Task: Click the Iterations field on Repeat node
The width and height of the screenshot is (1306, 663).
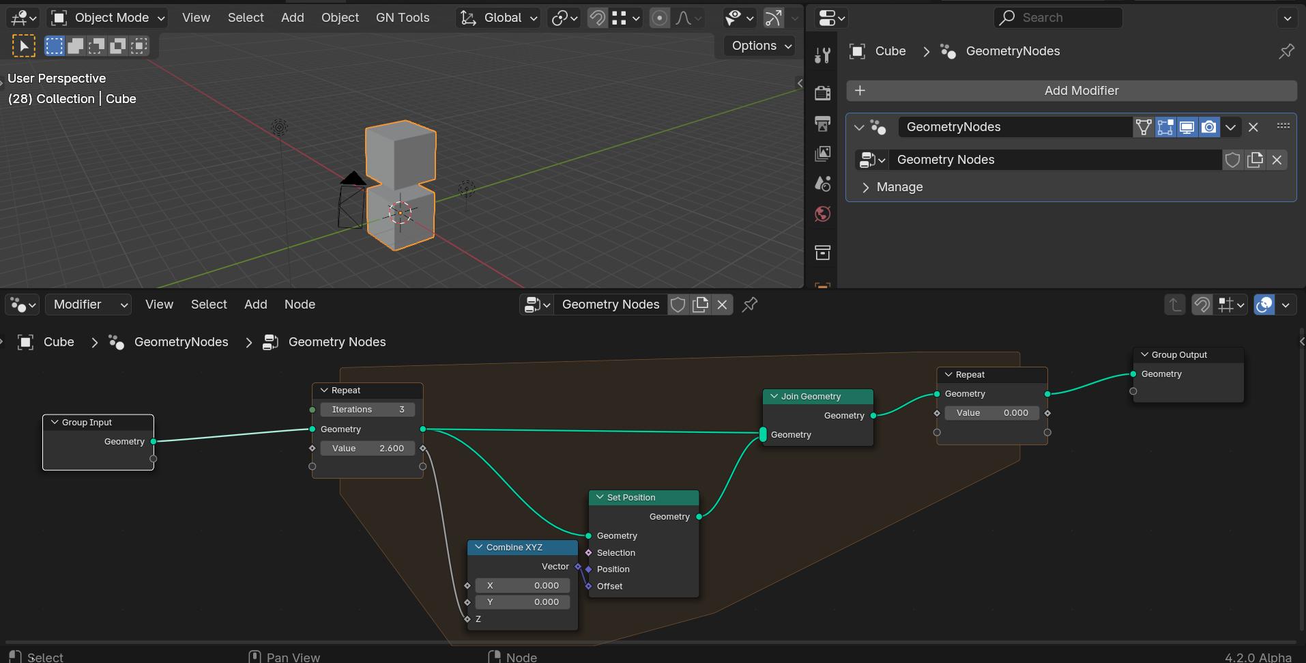Action: coord(368,410)
